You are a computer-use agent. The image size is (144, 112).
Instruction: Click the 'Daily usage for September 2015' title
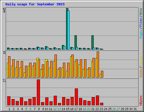[35, 4]
